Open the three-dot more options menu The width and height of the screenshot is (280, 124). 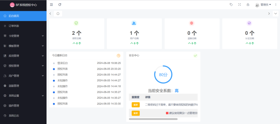(x=276, y=5)
